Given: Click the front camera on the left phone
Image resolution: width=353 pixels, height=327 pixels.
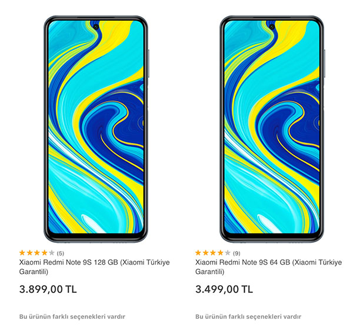Looking at the screenshot, I should (x=96, y=27).
